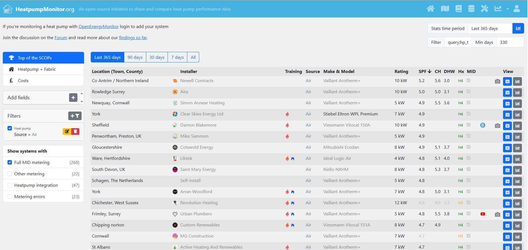View system details for Sheffield row
The width and height of the screenshot is (528, 250).
coord(507,126)
